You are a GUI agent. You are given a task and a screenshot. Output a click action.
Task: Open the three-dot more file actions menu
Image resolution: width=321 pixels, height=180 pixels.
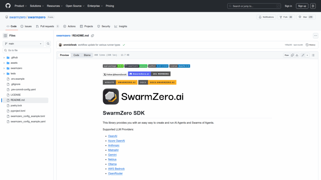(315, 36)
